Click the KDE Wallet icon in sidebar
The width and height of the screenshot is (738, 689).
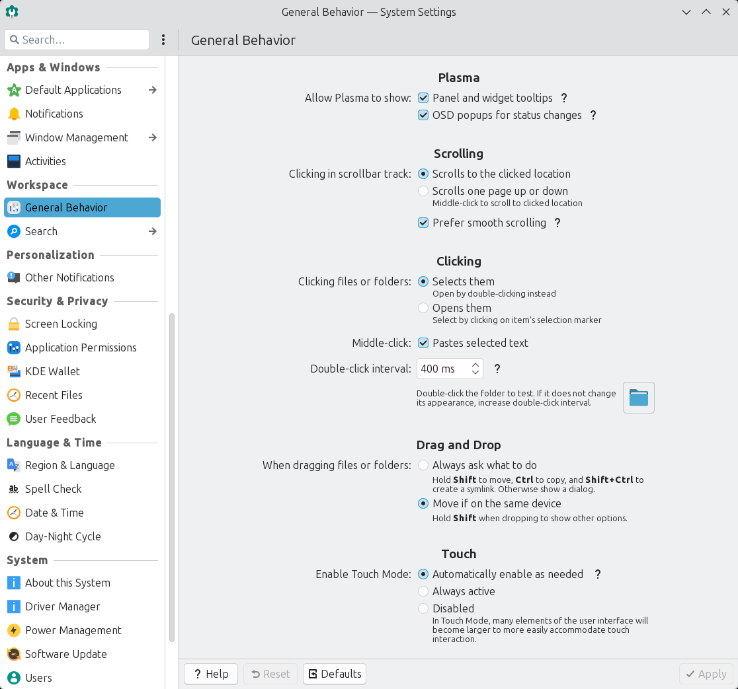coord(14,371)
